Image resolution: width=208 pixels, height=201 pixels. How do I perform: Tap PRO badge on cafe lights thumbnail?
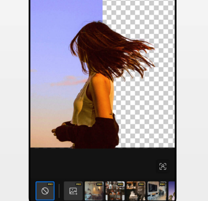tap(99, 185)
